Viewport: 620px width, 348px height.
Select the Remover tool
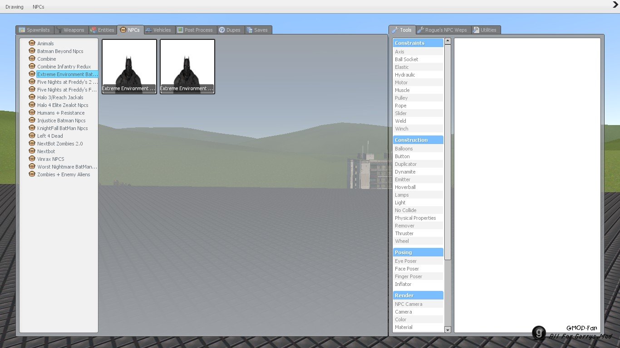coord(418,226)
